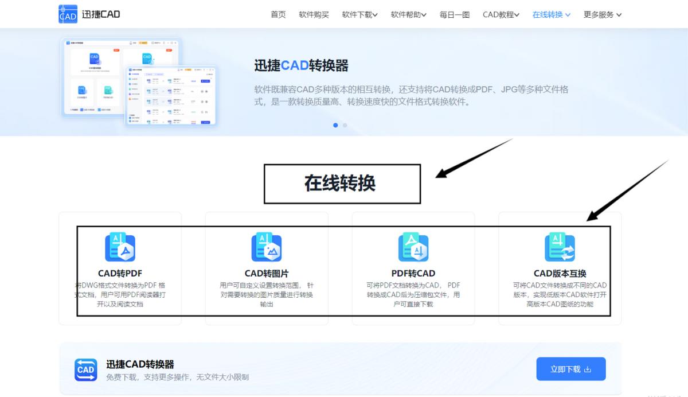Image resolution: width=688 pixels, height=397 pixels.
Task: Click the CAD转图片 conversion icon
Action: 266,246
